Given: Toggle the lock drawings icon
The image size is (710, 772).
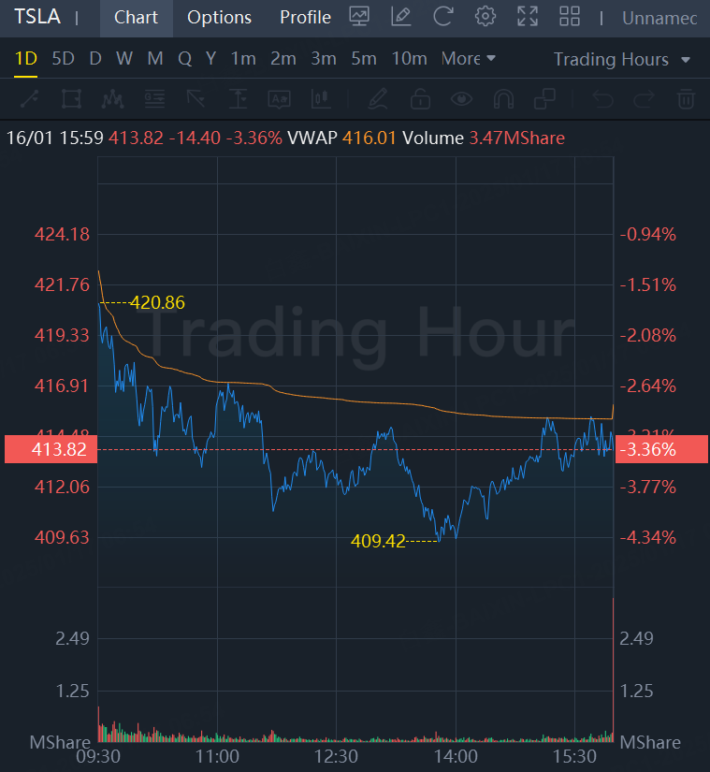Looking at the screenshot, I should click(x=420, y=99).
